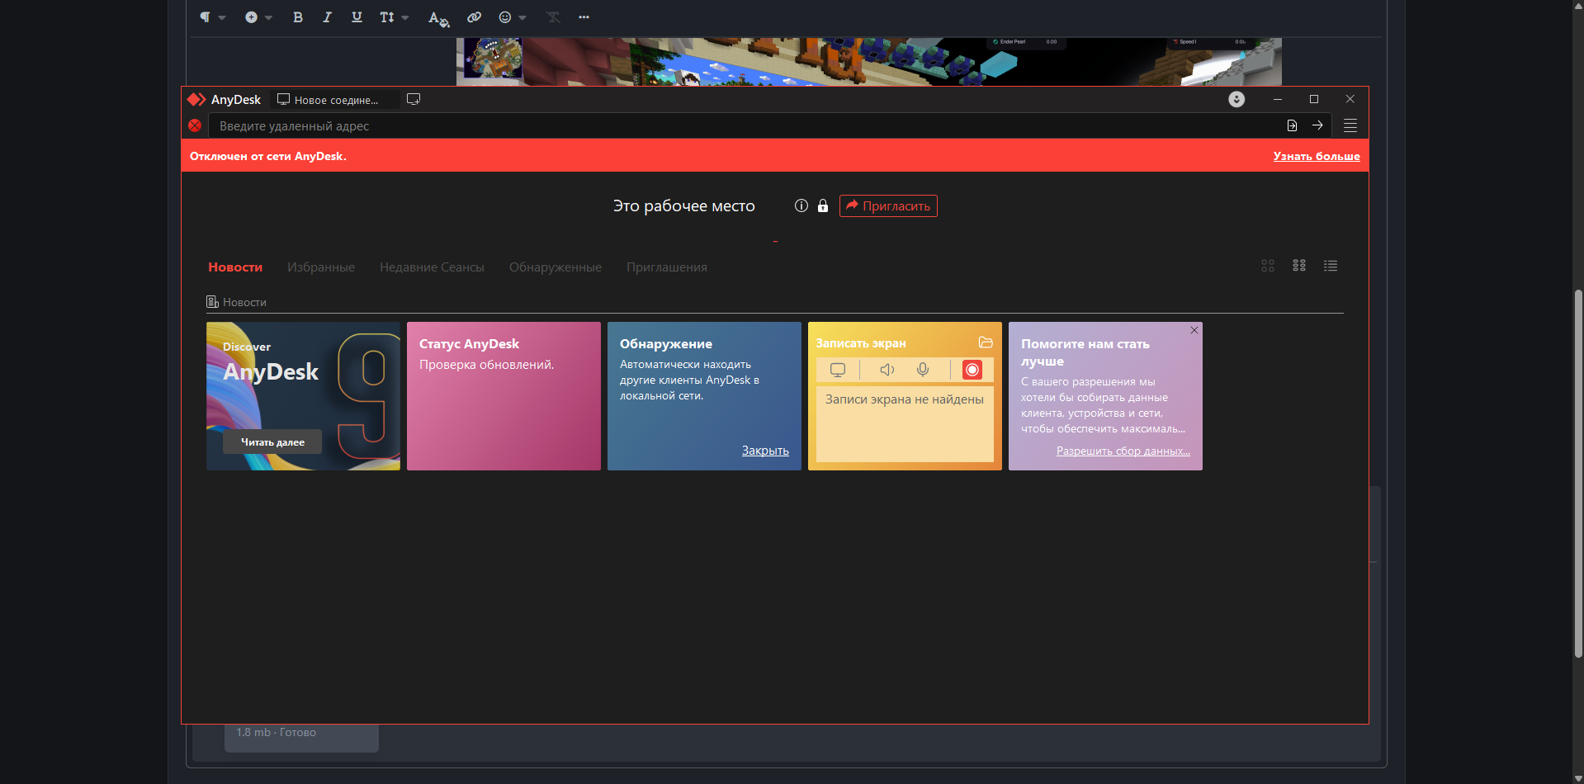Insert a link using the chain icon
The height and width of the screenshot is (784, 1584).
(474, 17)
